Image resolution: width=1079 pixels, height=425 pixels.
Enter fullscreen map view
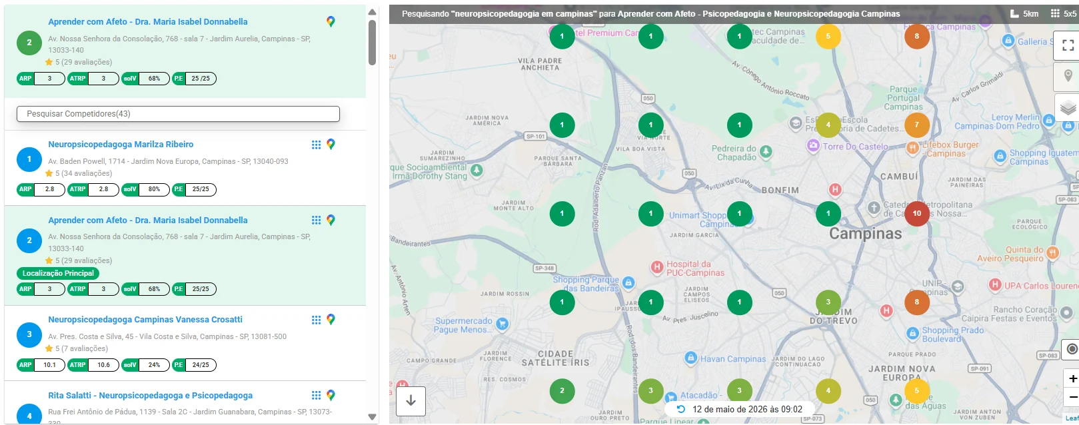pos(1068,45)
